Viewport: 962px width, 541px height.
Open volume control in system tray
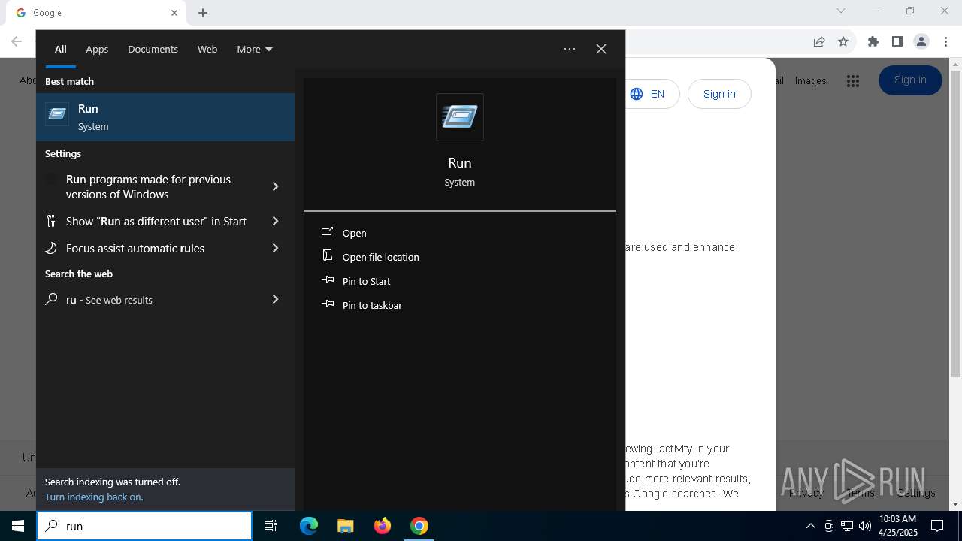point(864,526)
